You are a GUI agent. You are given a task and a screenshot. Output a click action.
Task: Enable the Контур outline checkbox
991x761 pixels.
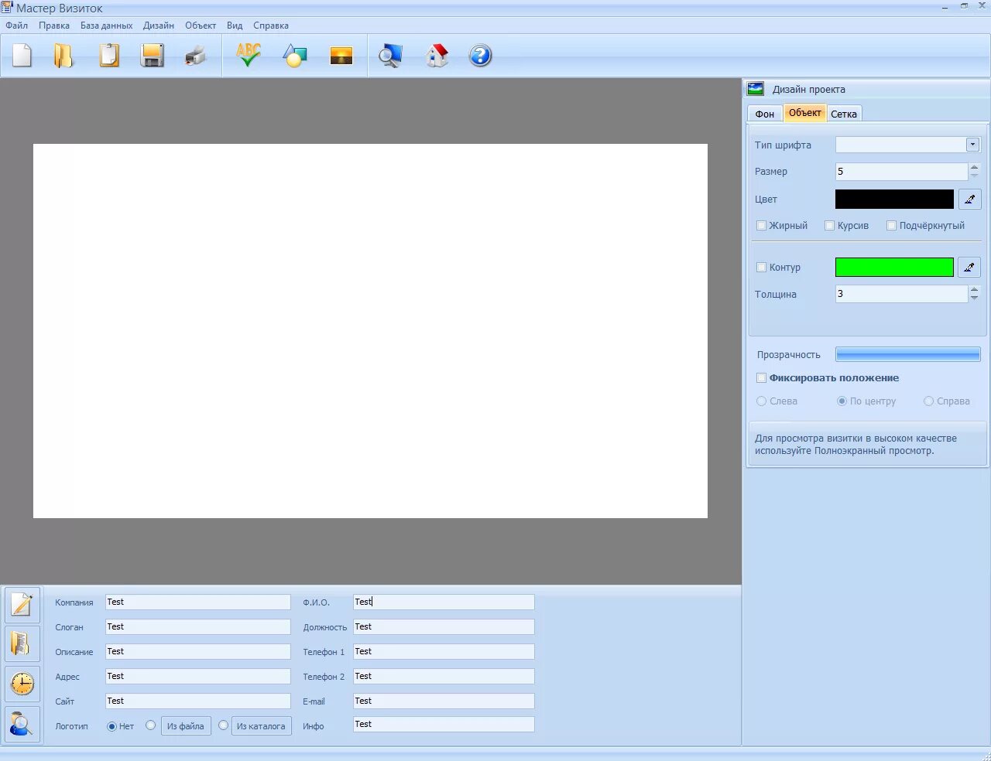(761, 268)
